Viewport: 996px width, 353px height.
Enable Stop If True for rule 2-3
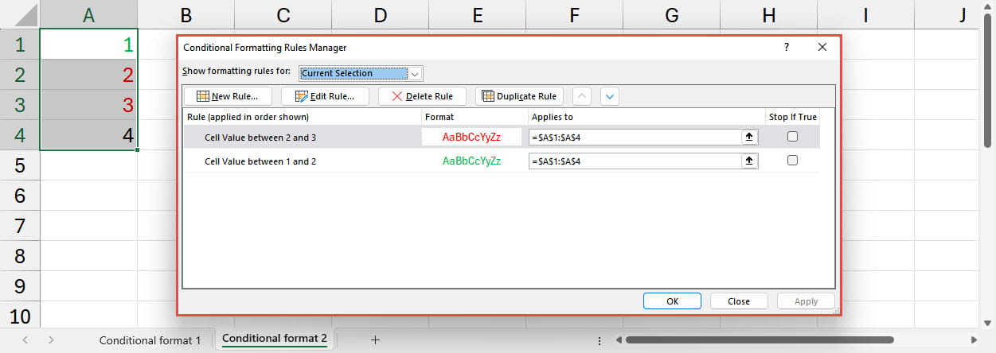(x=792, y=137)
